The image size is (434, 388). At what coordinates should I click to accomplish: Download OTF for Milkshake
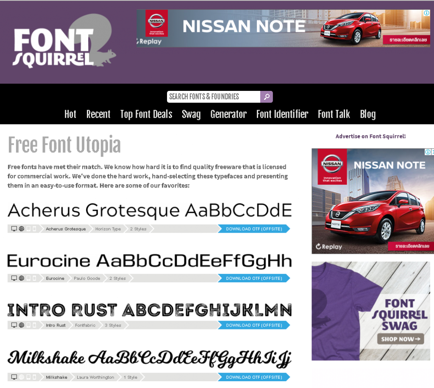coord(254,377)
